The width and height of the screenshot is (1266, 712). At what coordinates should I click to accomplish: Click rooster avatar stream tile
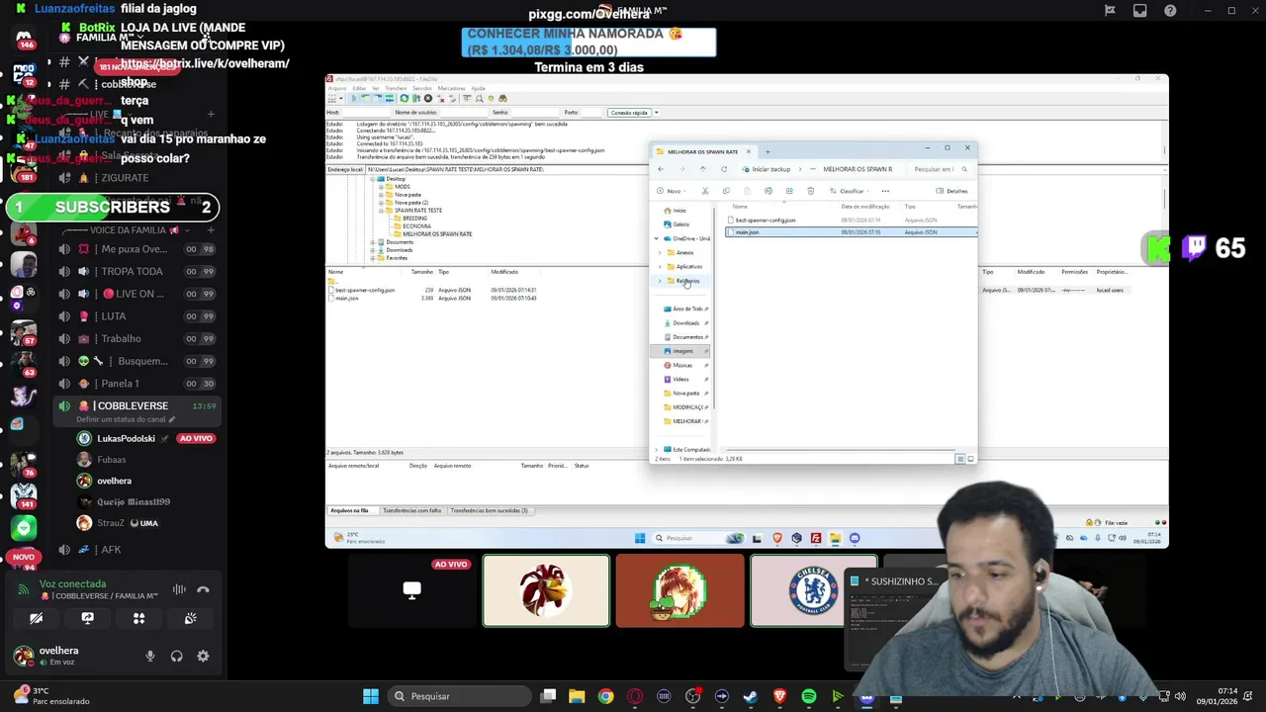546,590
